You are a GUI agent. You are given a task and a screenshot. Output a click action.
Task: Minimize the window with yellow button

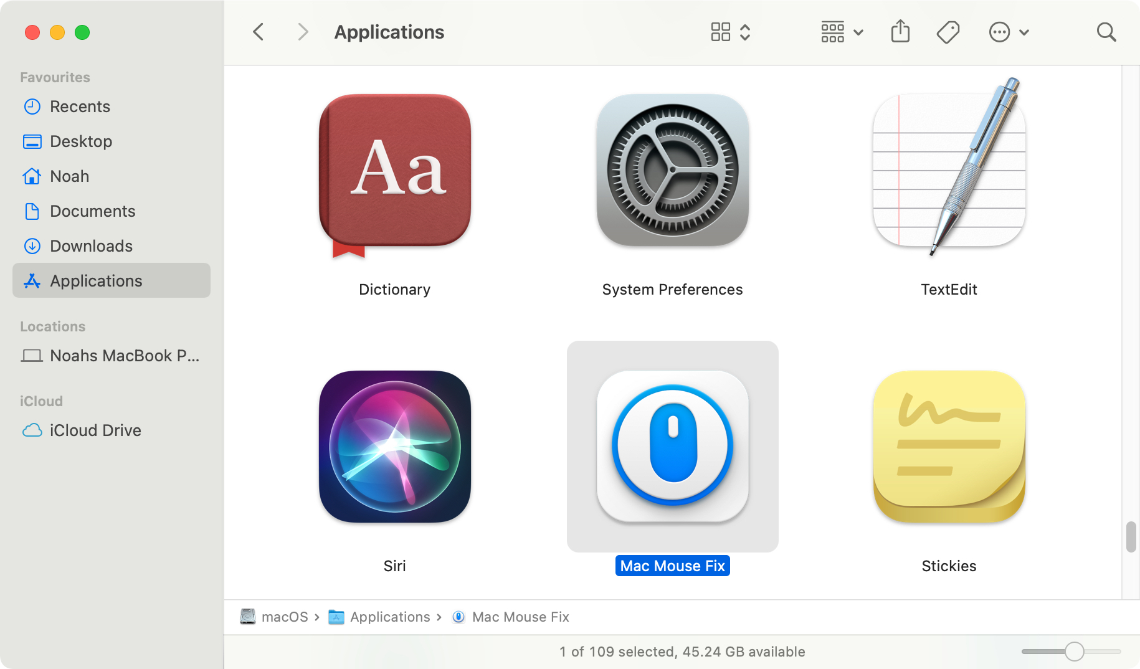point(57,32)
